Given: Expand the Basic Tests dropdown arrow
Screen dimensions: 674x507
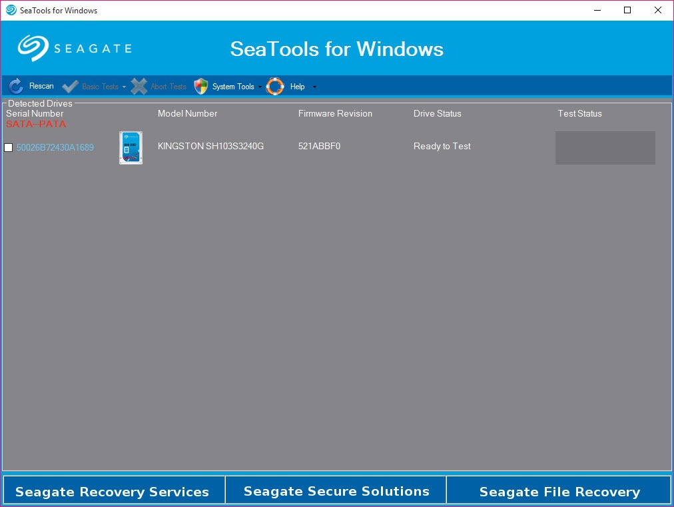Looking at the screenshot, I should tap(125, 87).
